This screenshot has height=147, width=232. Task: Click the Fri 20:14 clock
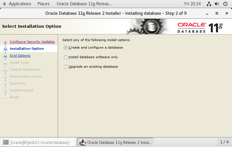pyautogui.click(x=193, y=4)
